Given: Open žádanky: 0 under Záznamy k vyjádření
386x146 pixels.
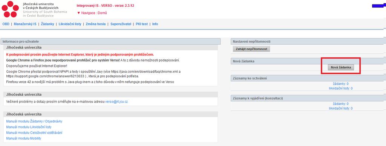Looking at the screenshot, I should [340, 104].
